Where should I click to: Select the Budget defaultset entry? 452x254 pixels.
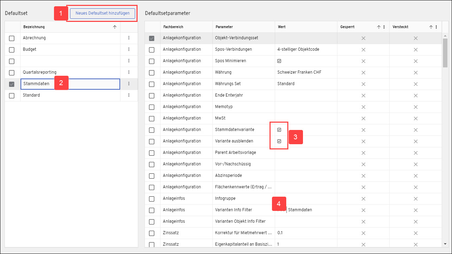[x=30, y=49]
